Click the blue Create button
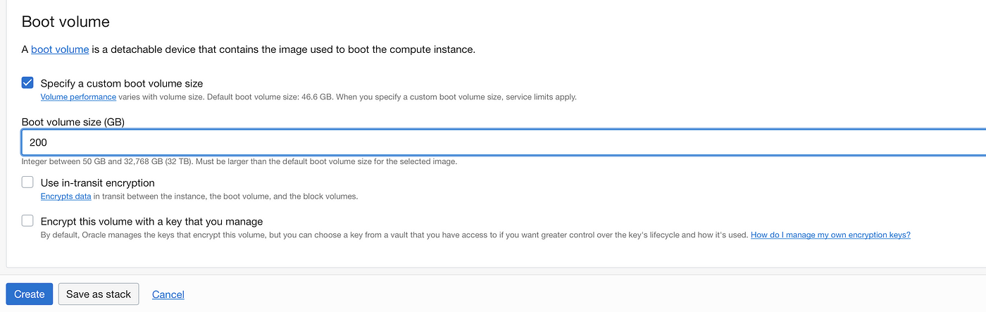 pyautogui.click(x=30, y=294)
